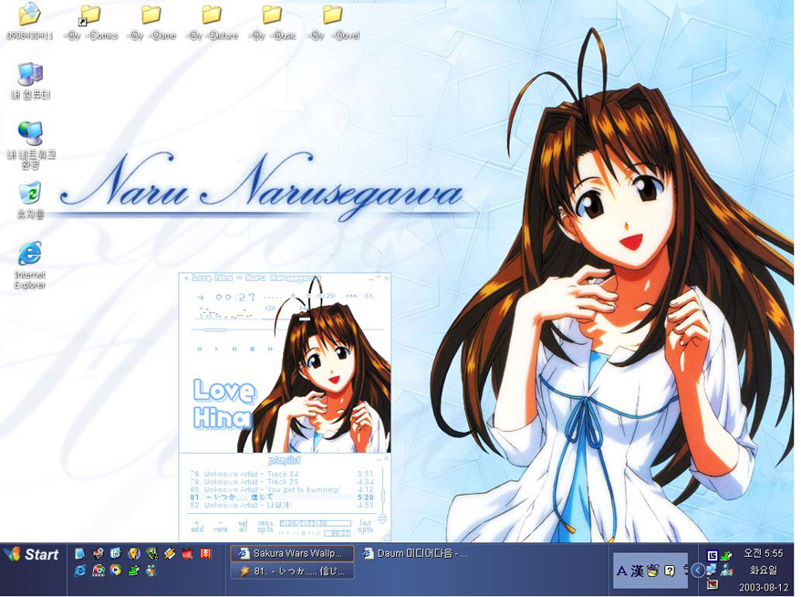Click the Winamp seek bar handle
801x597 pixels.
pyautogui.click(x=215, y=330)
